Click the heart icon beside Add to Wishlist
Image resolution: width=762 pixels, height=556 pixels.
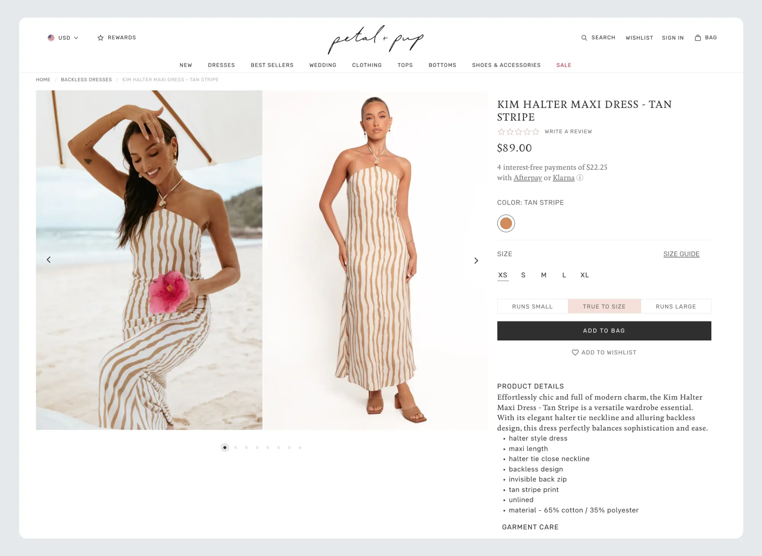(x=575, y=353)
